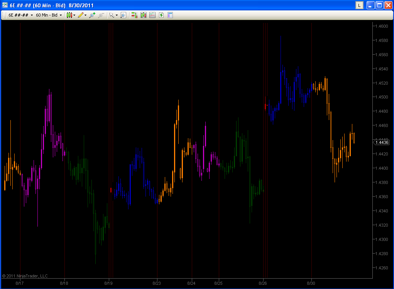Click the 8/19 date label on time axis
Image resolution: width=394 pixels, height=289 pixels.
click(108, 283)
